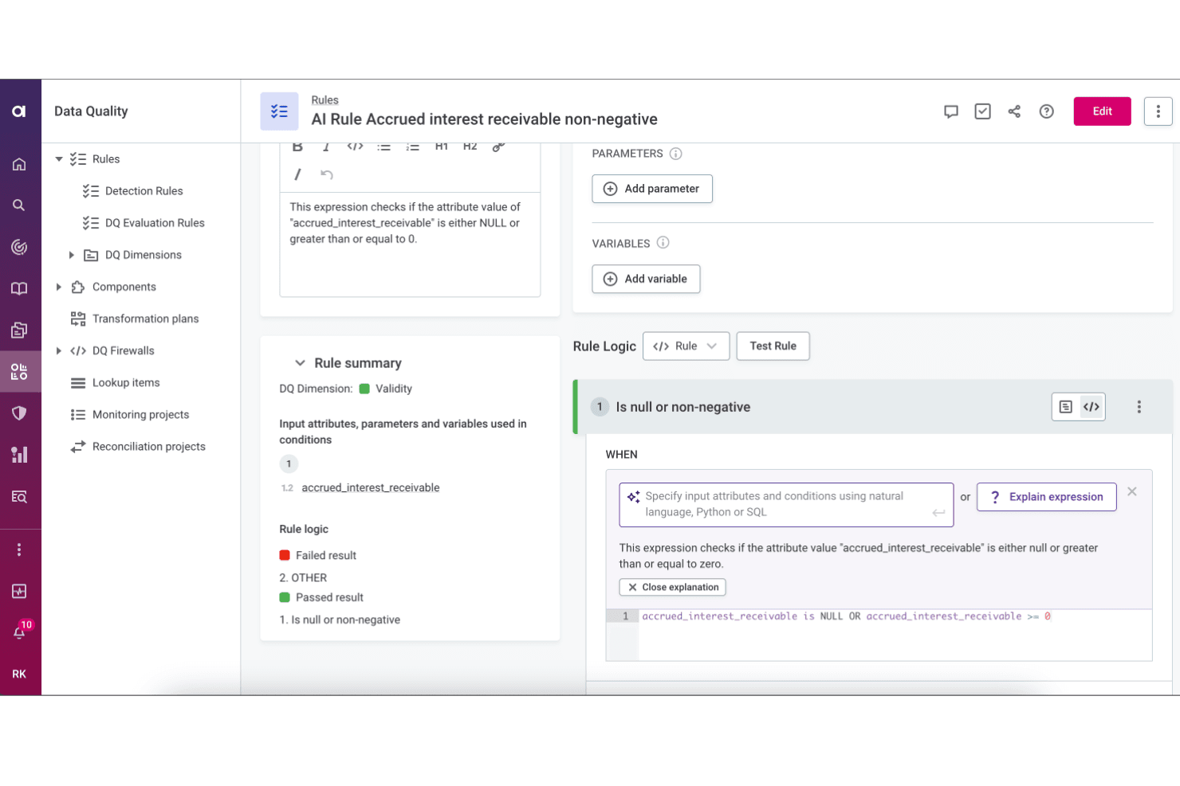Open the bar chart icon in the left navigation
The image size is (1180, 786).
tap(19, 454)
